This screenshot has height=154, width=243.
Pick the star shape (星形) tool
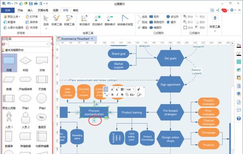click(x=171, y=22)
